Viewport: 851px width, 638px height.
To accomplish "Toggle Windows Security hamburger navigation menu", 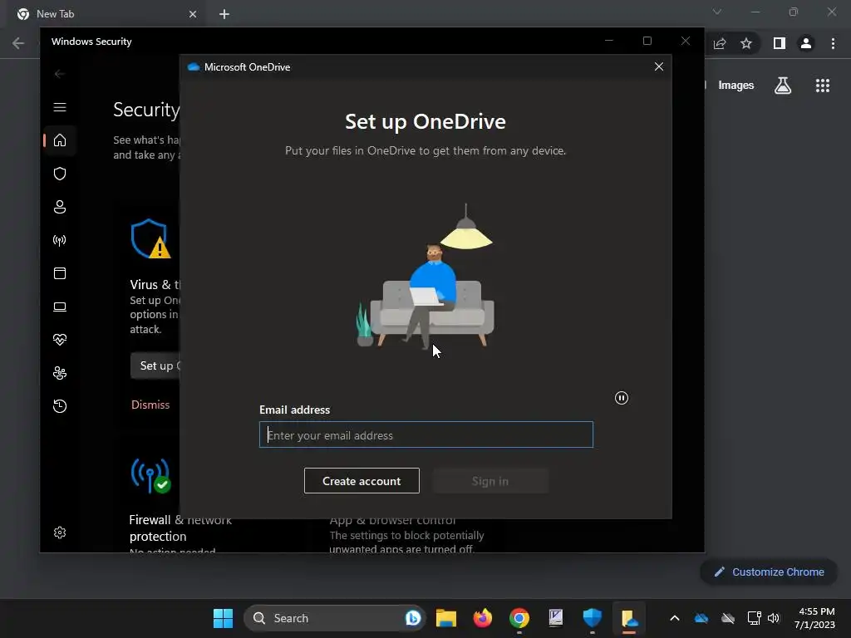I will pos(60,107).
